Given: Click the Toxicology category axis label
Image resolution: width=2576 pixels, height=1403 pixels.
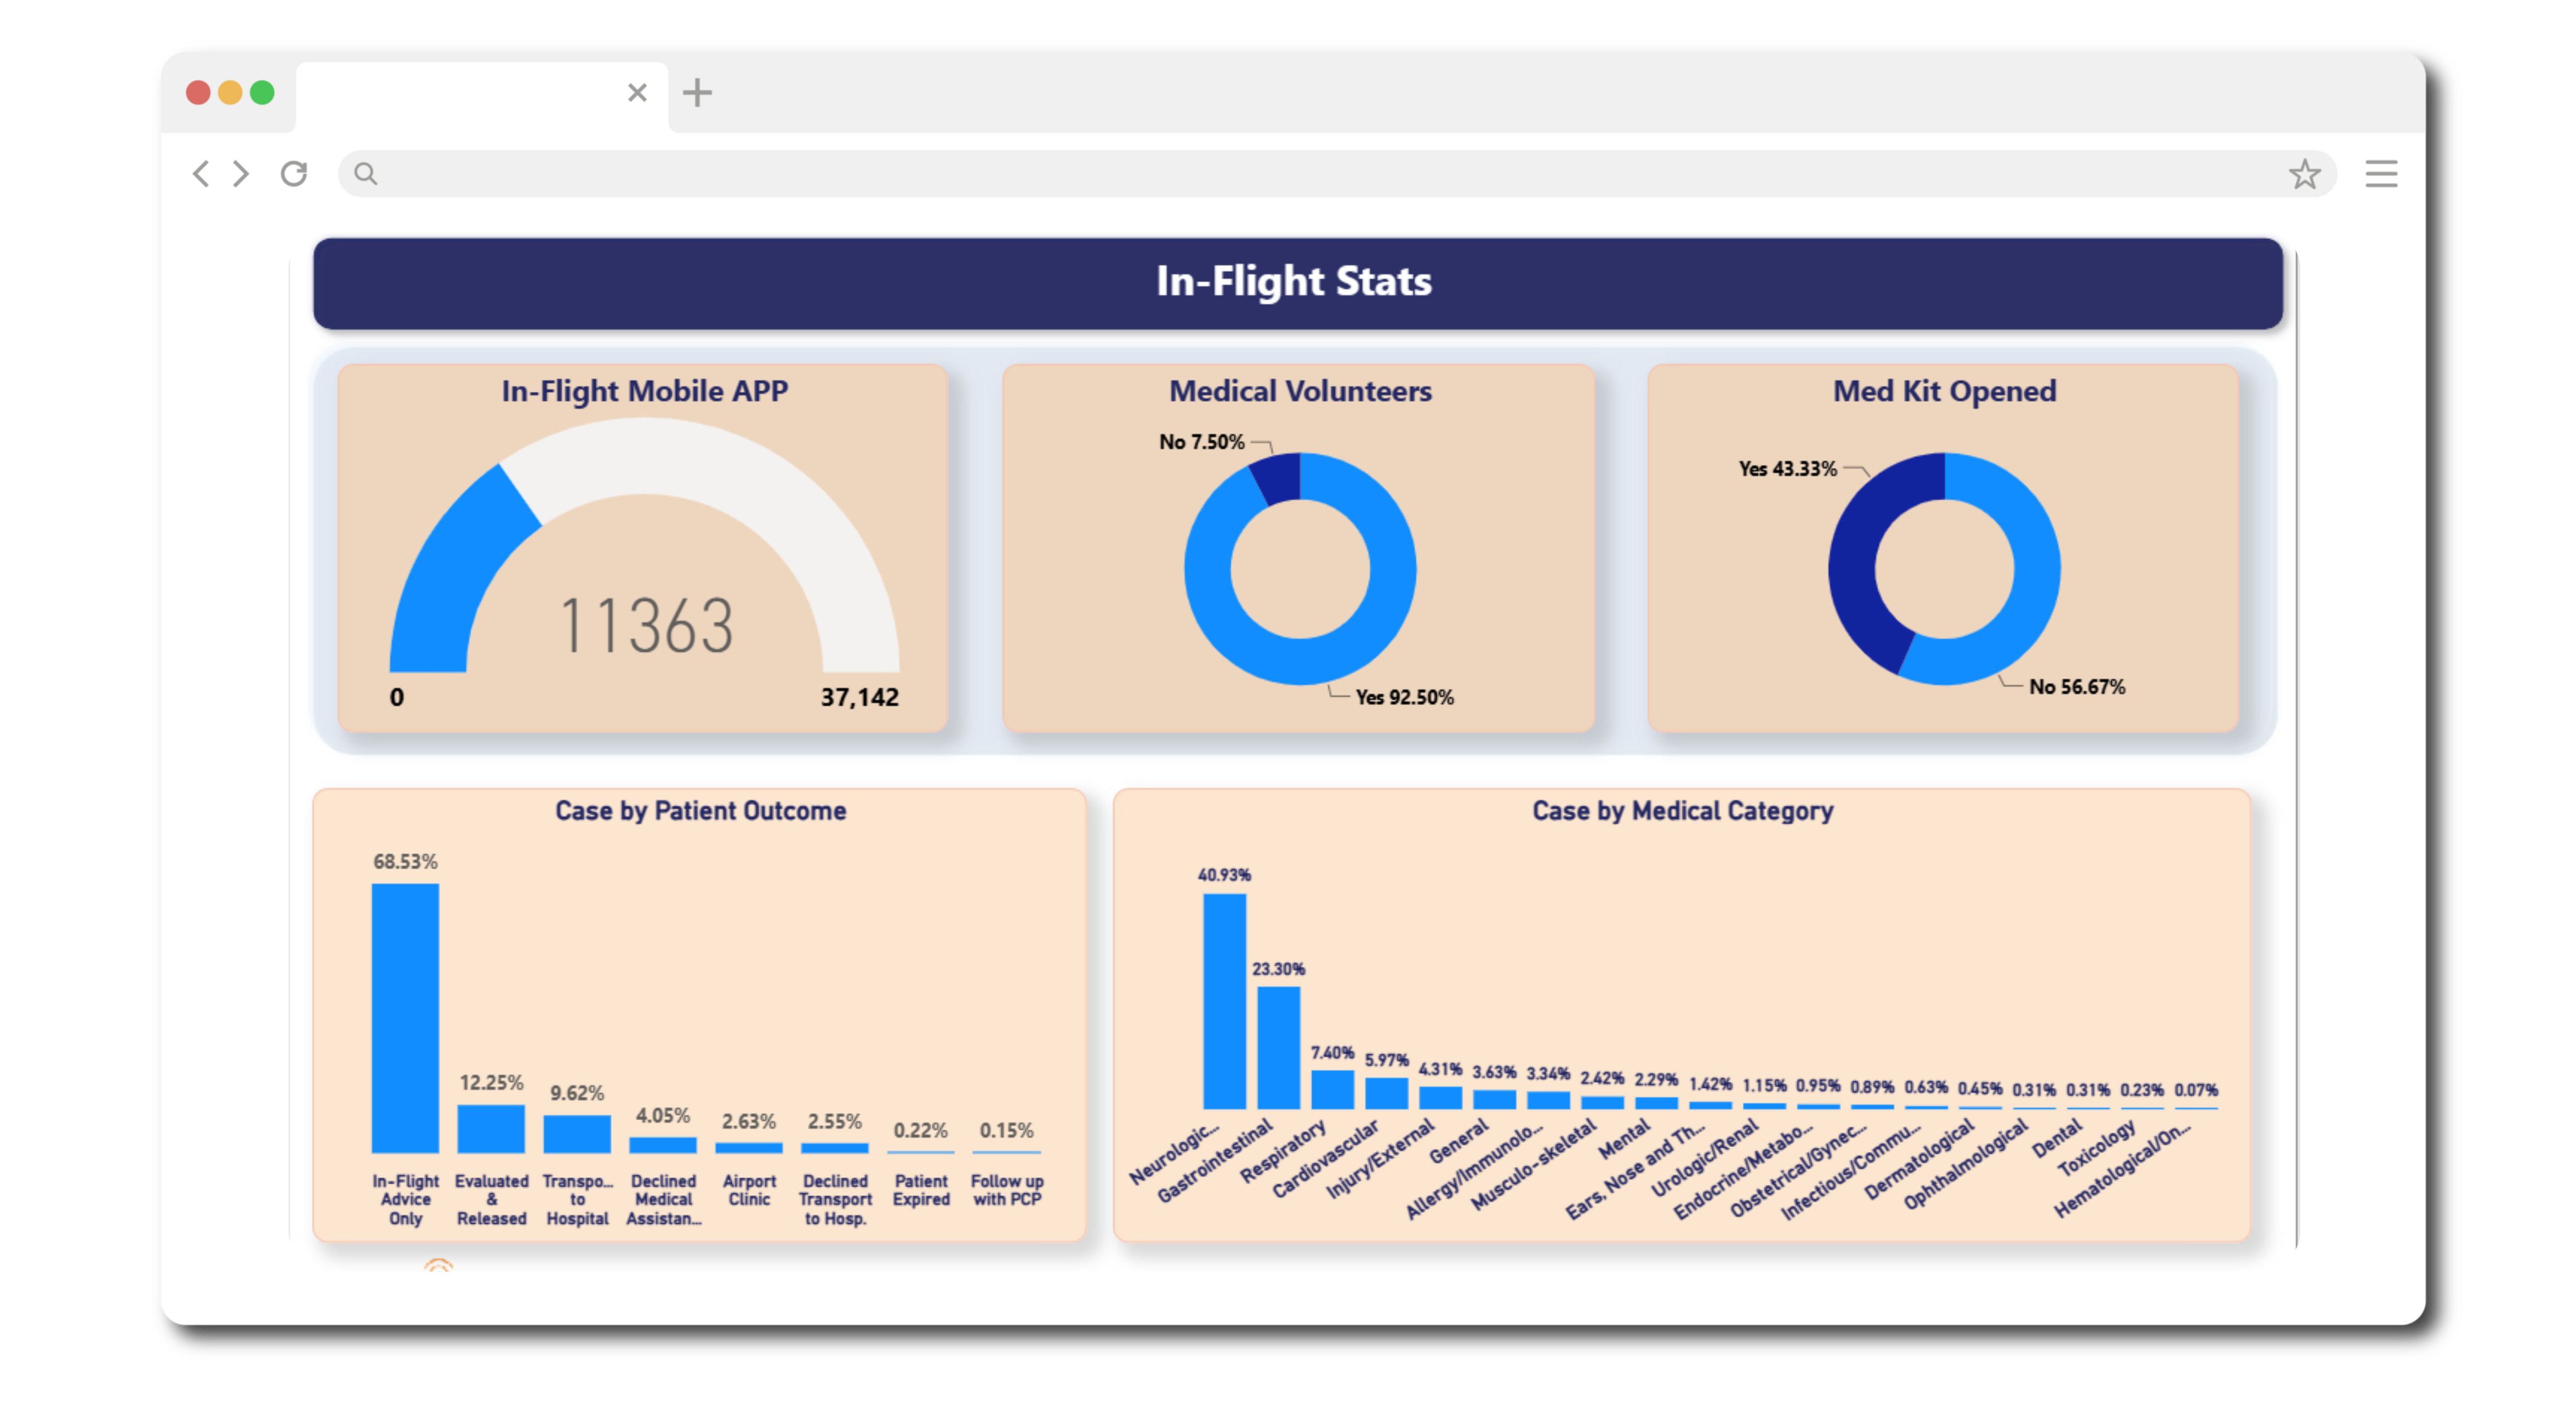Looking at the screenshot, I should (2096, 1148).
